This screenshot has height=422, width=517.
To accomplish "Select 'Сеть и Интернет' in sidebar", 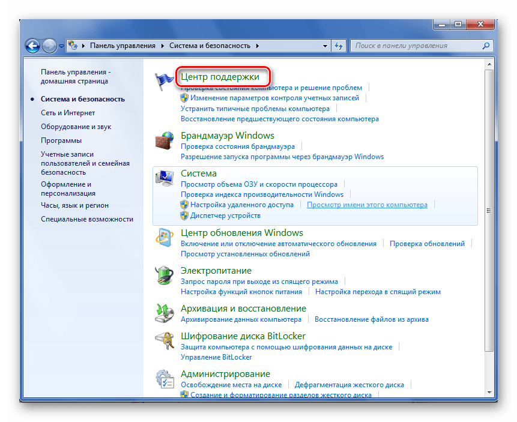I will pyautogui.click(x=68, y=113).
